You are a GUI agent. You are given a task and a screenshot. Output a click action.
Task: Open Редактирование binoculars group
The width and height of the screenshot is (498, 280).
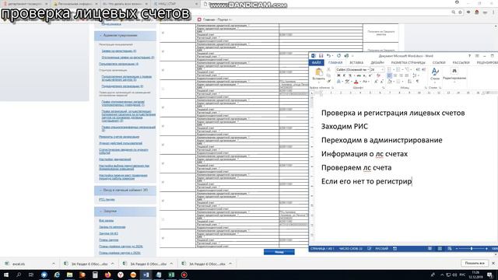pyautogui.click(x=454, y=74)
